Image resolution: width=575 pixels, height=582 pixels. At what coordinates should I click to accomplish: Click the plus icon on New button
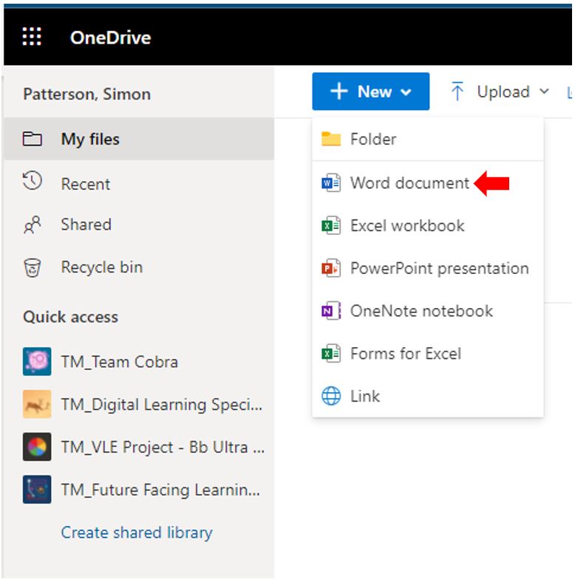(x=339, y=92)
